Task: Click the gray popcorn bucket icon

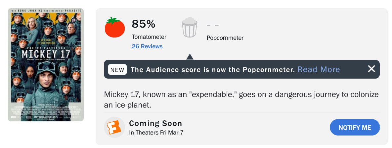Action: tap(189, 27)
